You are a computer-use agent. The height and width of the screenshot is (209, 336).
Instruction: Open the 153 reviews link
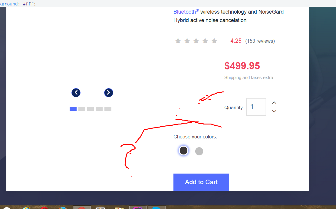point(260,41)
